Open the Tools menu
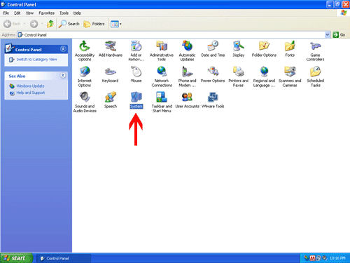350x263 pixels. click(64, 13)
